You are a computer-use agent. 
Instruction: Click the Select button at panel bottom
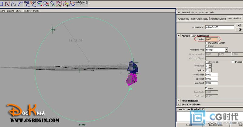(x=189, y=125)
